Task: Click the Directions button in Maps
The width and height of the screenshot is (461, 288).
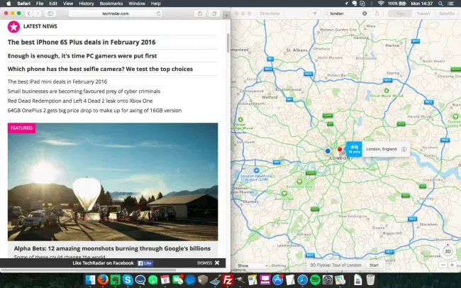Action: [x=270, y=13]
